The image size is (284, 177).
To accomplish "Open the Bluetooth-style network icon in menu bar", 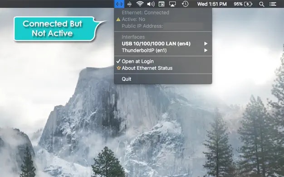I will coord(129,4).
